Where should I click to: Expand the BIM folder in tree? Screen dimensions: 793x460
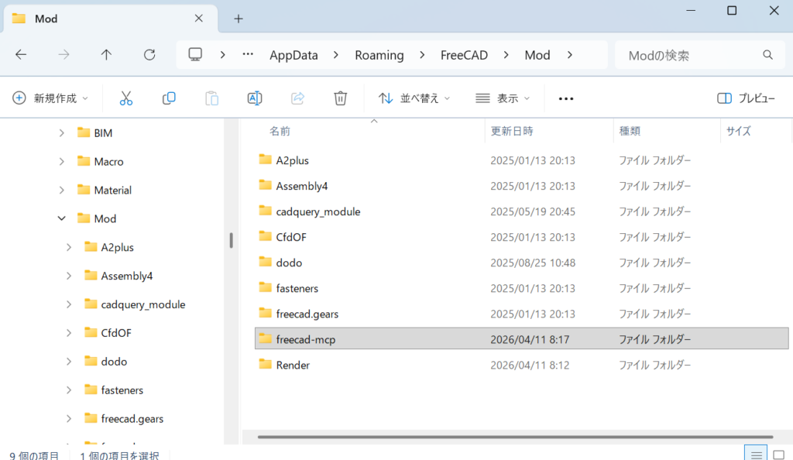pyautogui.click(x=62, y=133)
